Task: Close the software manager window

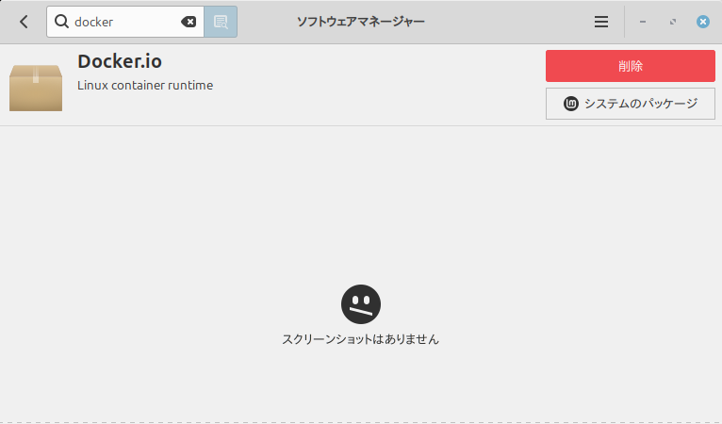Action: [702, 22]
